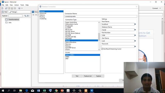This screenshot has width=165, height=93.
Task: Select the Options settings category
Action: click(x=42, y=15)
